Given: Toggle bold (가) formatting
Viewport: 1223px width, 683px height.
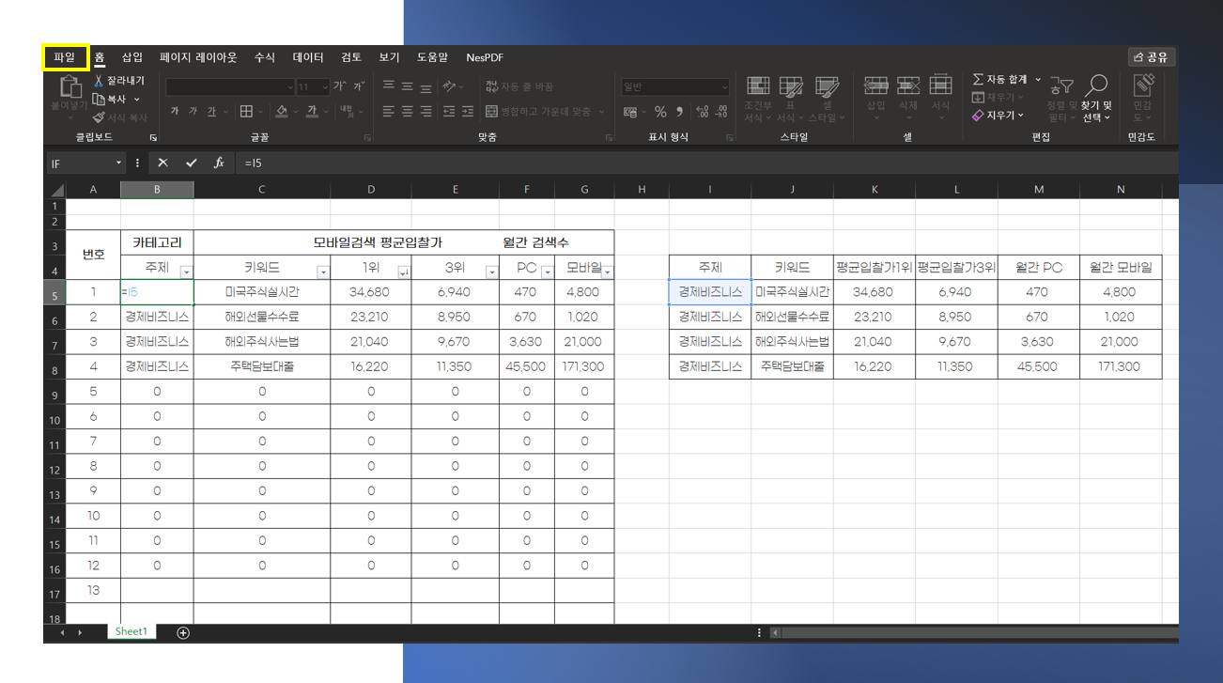Looking at the screenshot, I should (x=175, y=111).
